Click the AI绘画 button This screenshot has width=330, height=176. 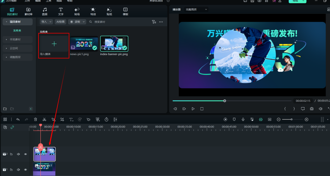click(x=60, y=22)
